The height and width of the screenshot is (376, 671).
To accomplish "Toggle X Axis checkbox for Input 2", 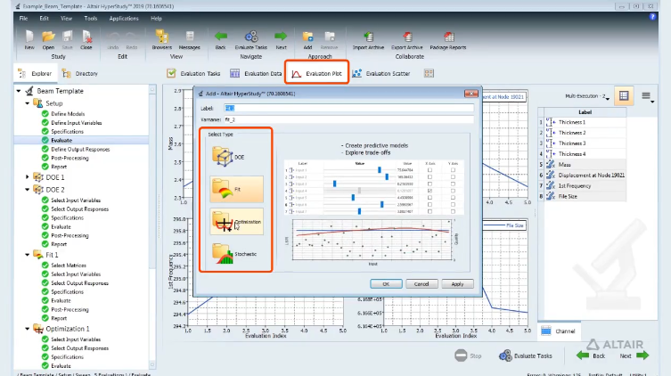I will 430,176.
